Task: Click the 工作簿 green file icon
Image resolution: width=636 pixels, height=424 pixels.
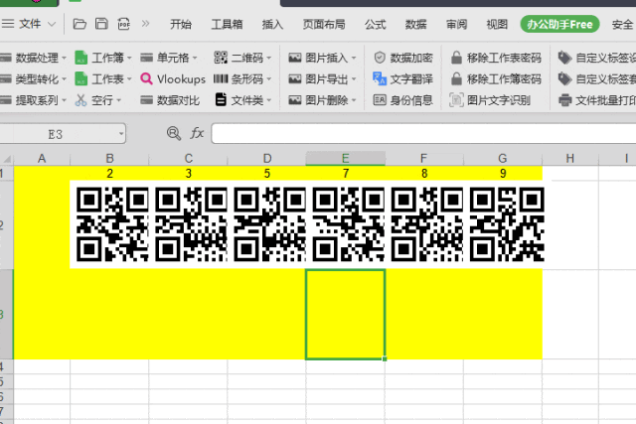Action: [x=81, y=58]
